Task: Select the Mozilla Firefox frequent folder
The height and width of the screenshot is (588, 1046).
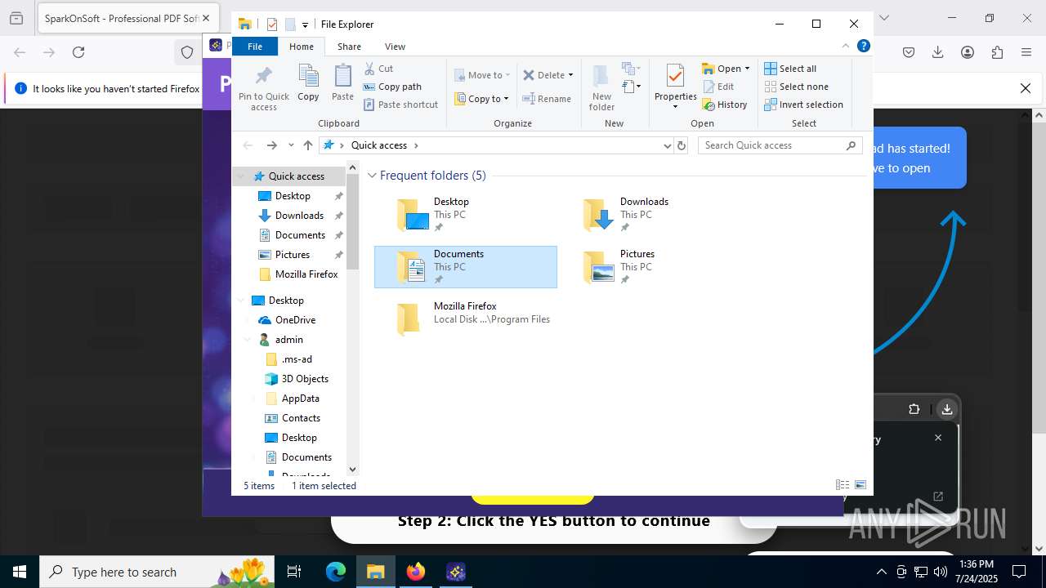Action: point(466,319)
